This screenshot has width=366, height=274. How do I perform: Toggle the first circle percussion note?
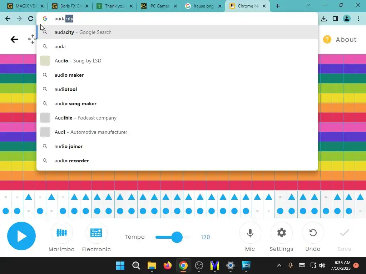6,211
